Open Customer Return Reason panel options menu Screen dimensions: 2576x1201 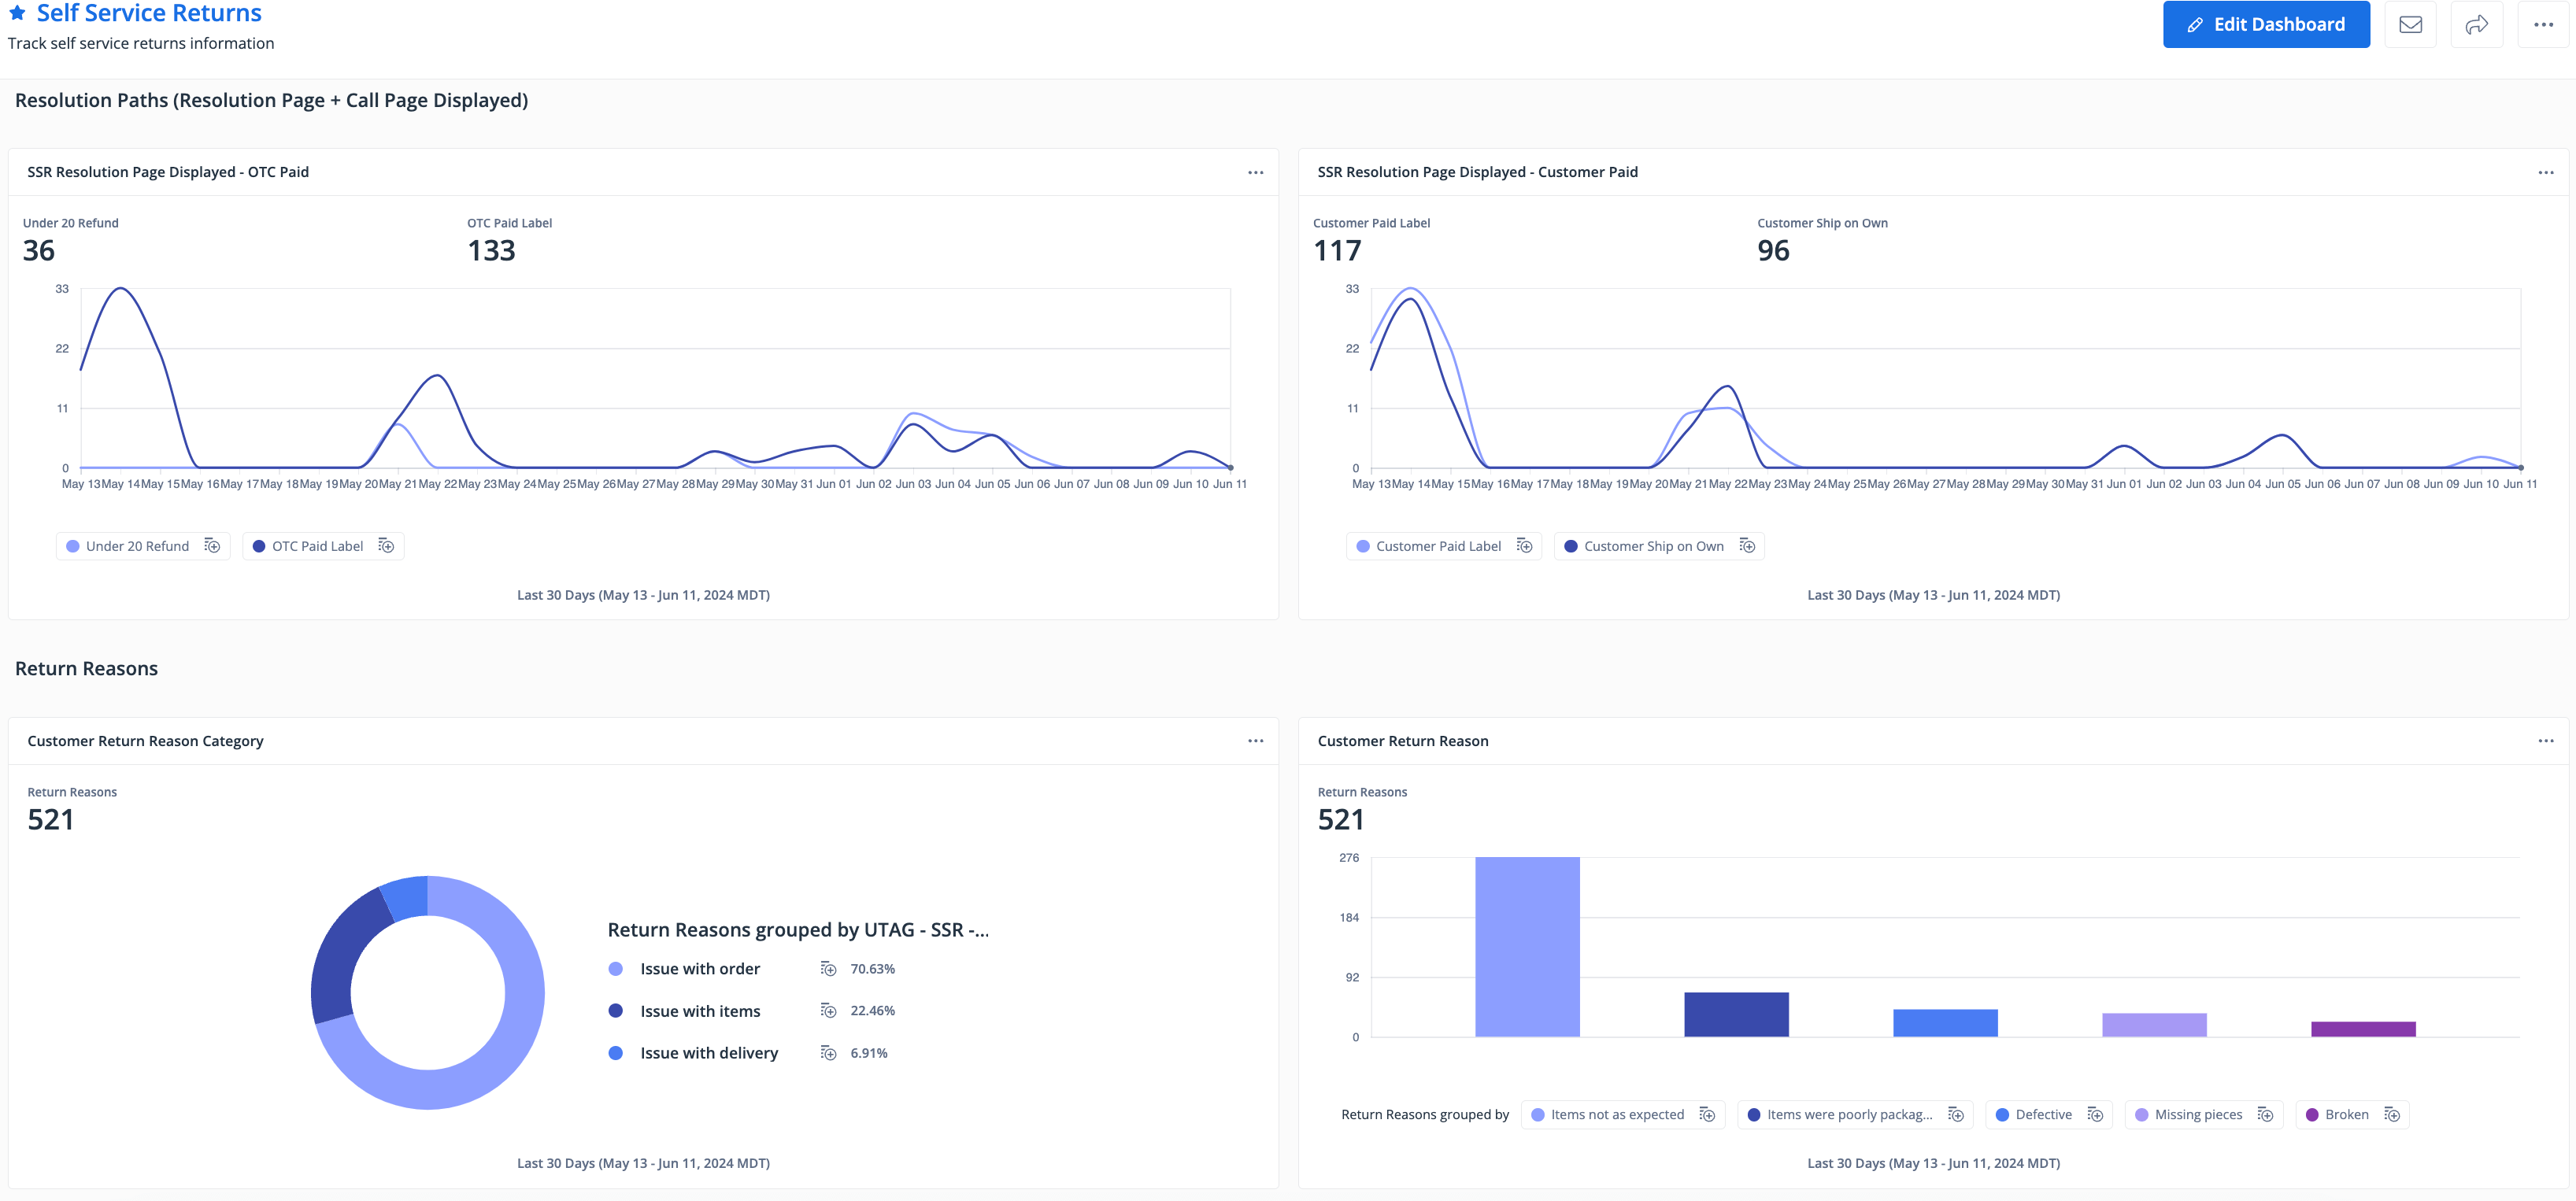click(2545, 741)
